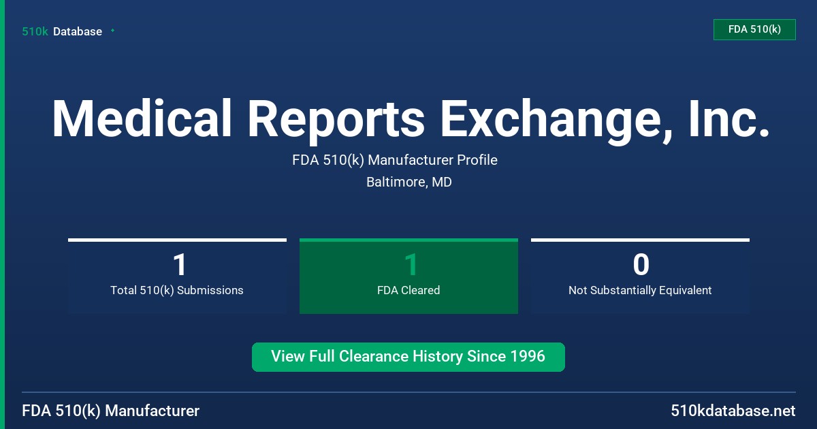Click the FDA 510(k) badge button
Image resolution: width=817 pixels, height=429 pixels.
pyautogui.click(x=754, y=29)
